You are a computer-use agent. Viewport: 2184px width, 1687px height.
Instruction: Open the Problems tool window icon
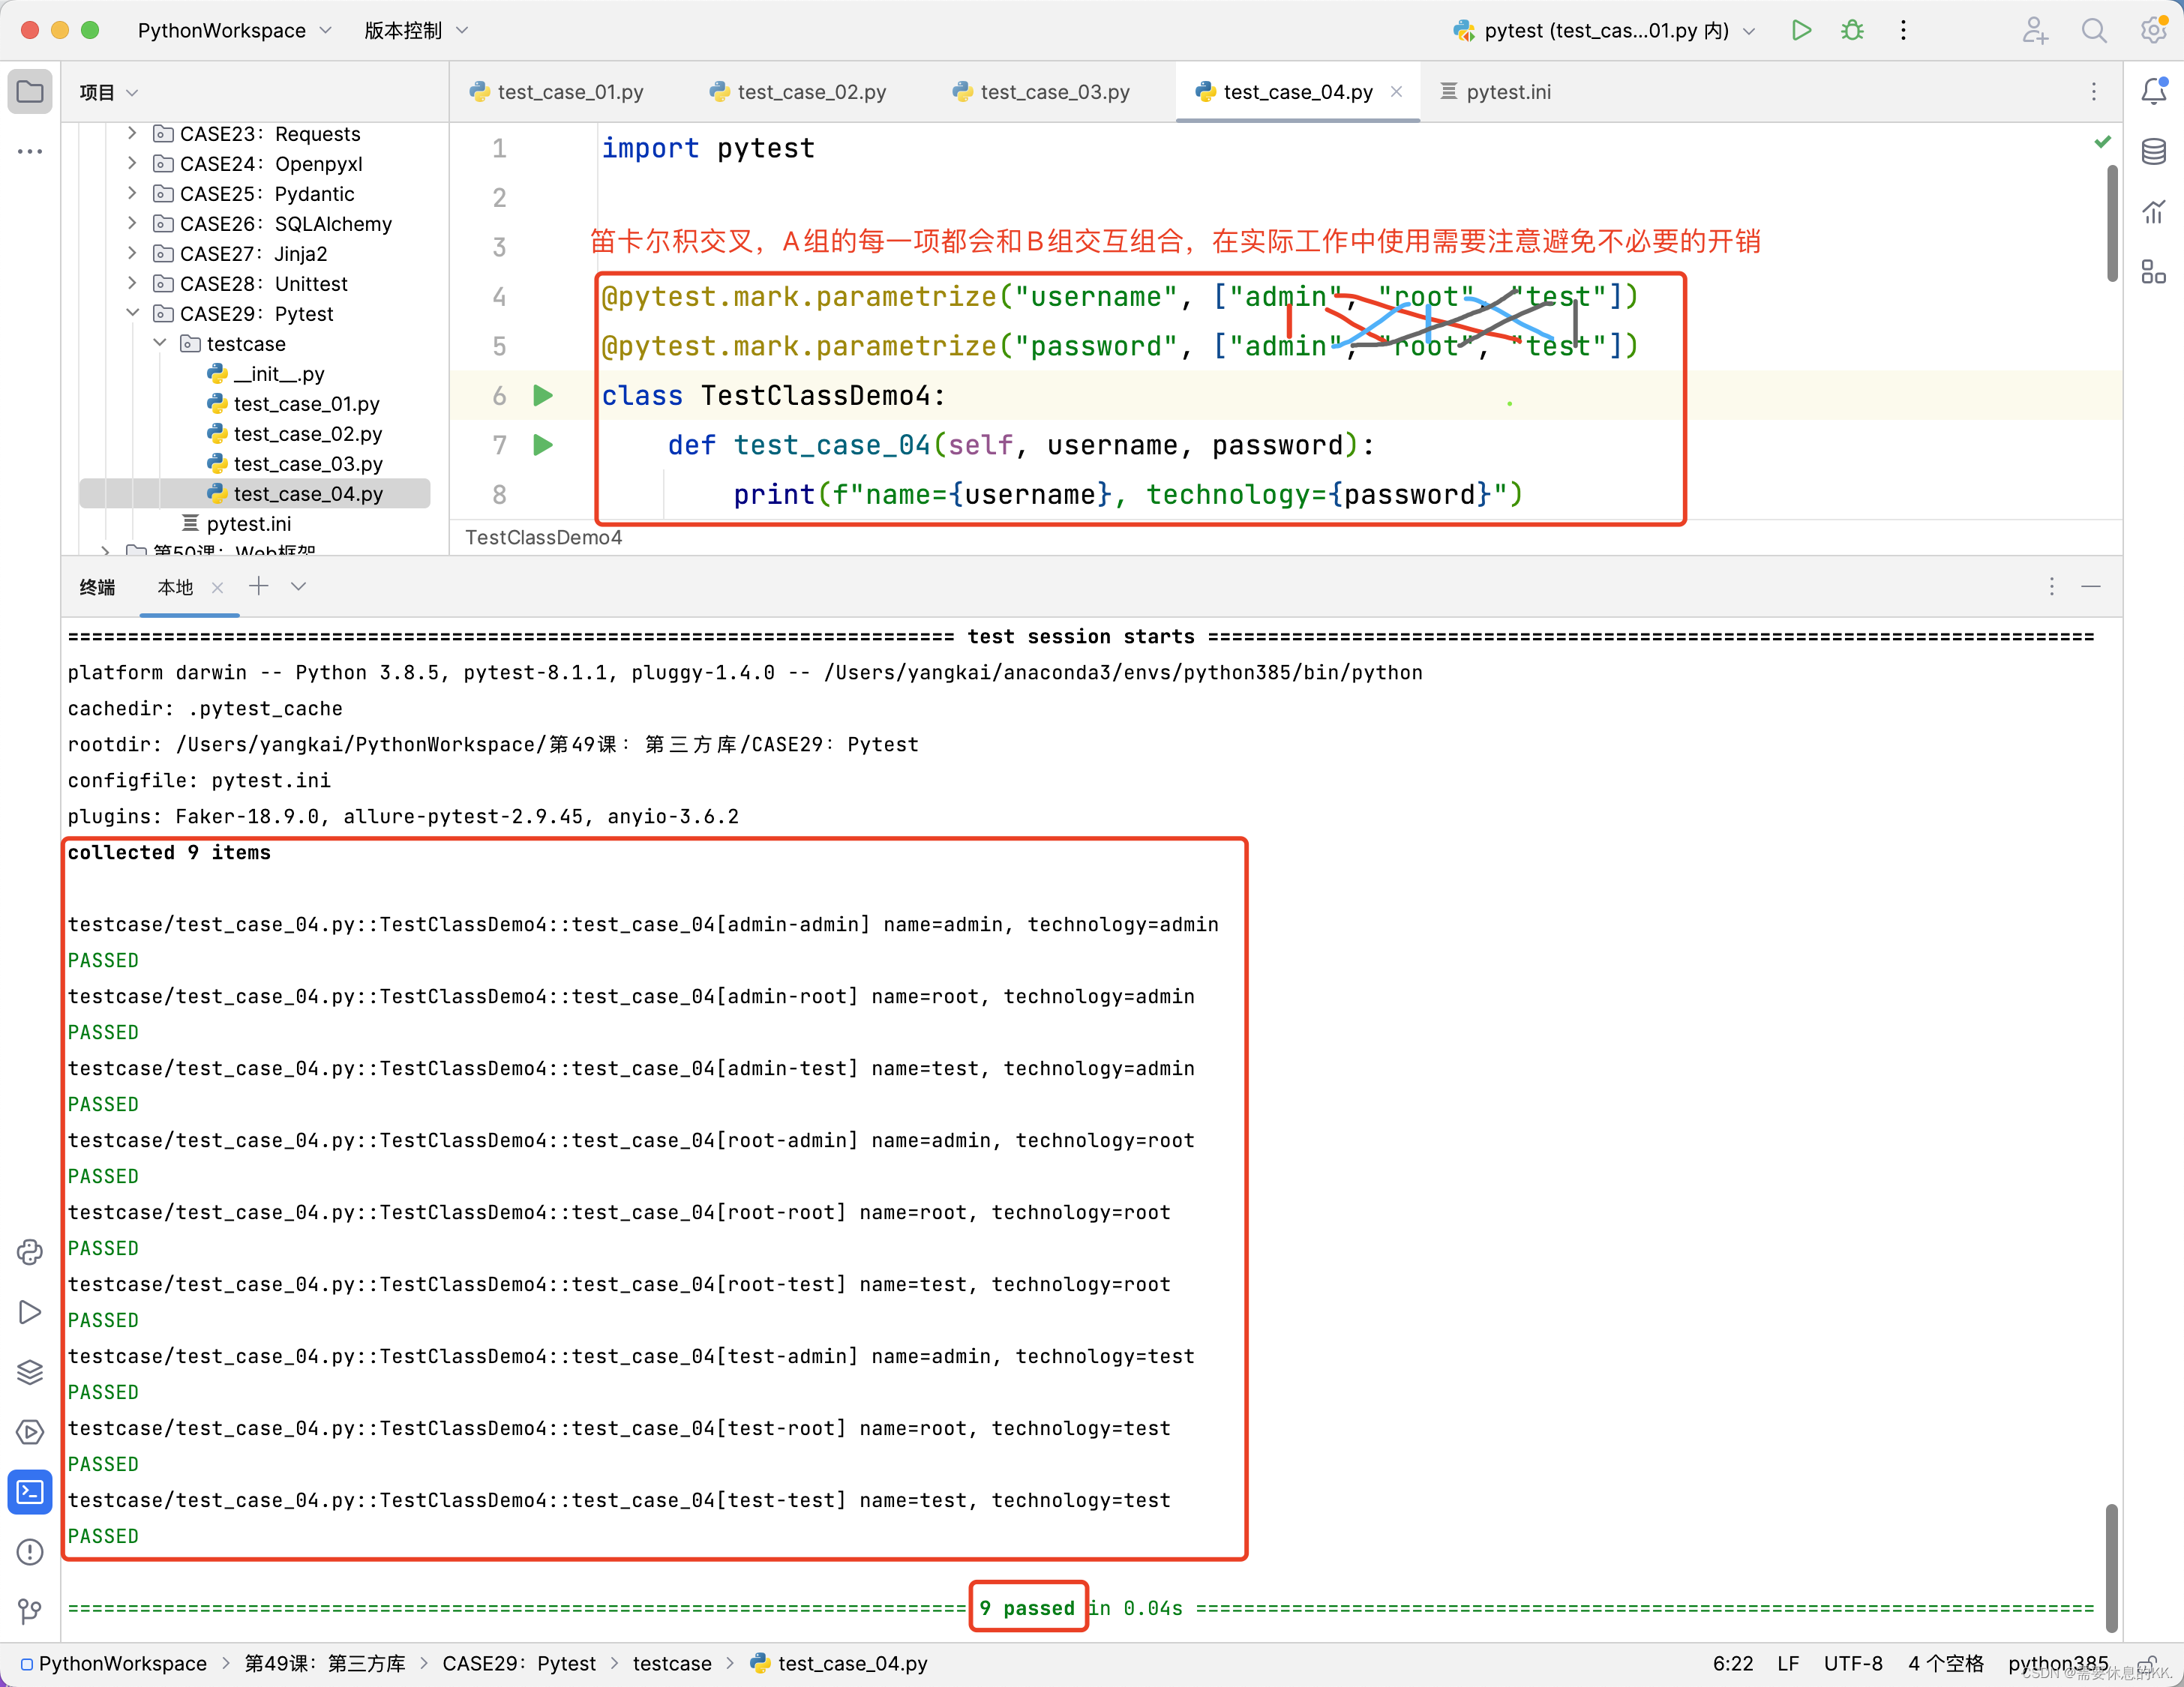[30, 1552]
